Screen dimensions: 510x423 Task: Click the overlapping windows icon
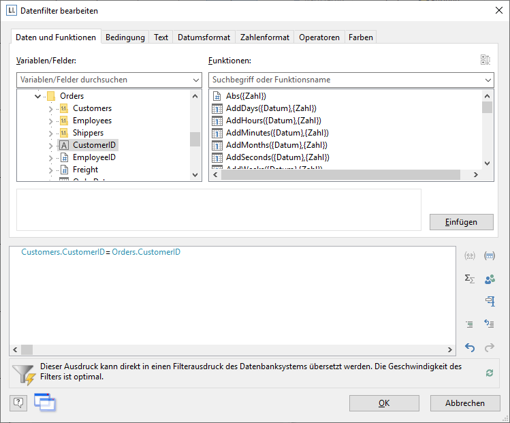tap(44, 403)
